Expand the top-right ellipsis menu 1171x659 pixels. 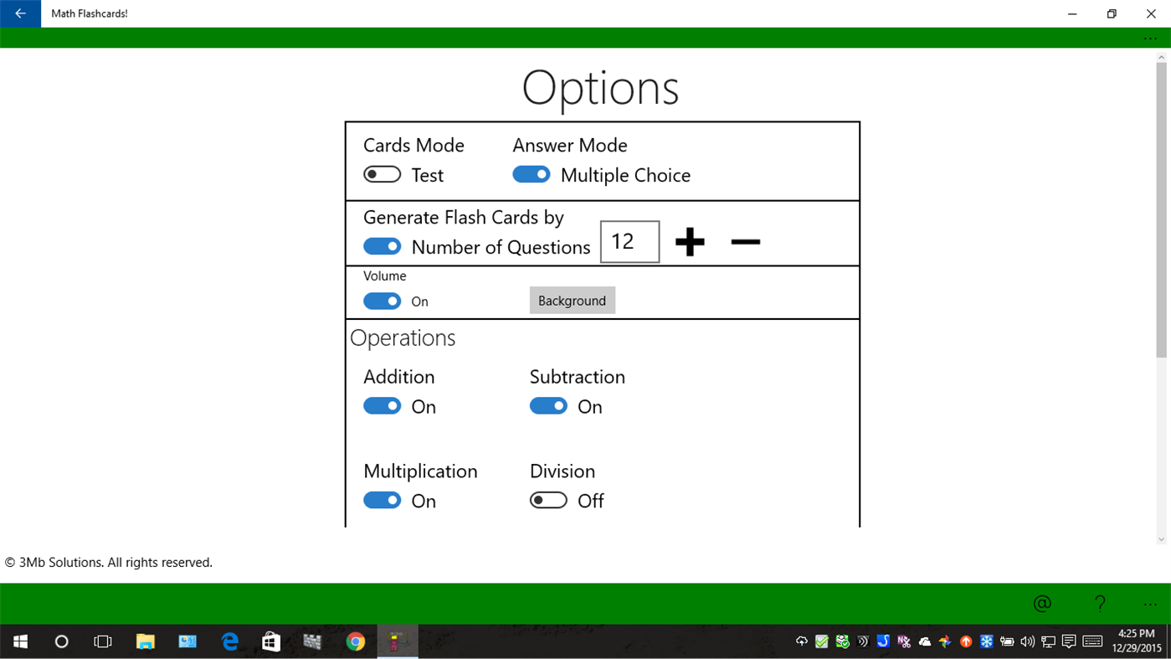tap(1150, 38)
